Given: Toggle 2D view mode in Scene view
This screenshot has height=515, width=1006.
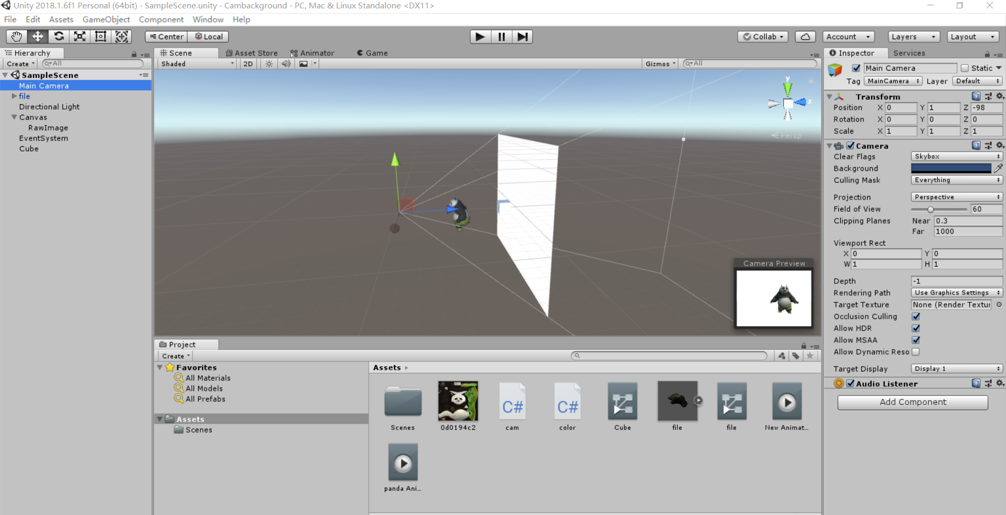Looking at the screenshot, I should [247, 63].
